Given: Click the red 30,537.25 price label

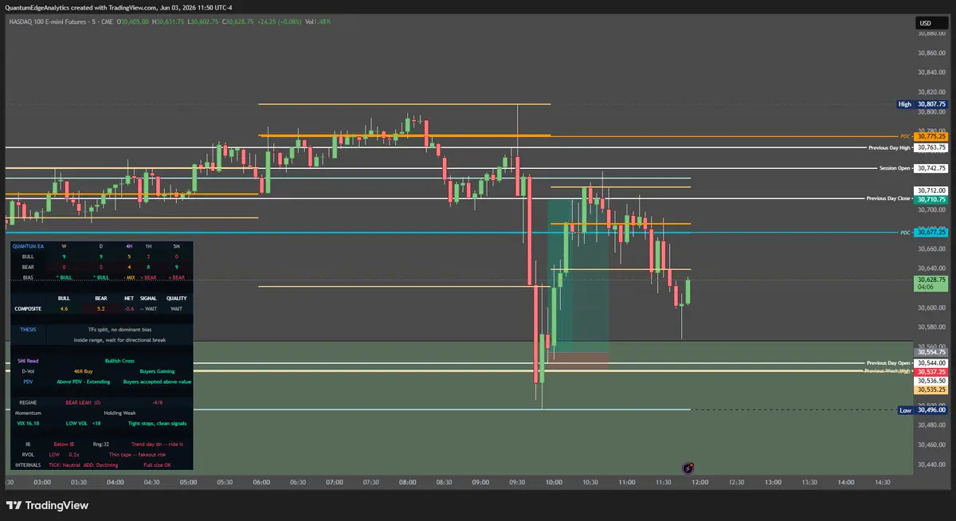Looking at the screenshot, I should 931,372.
